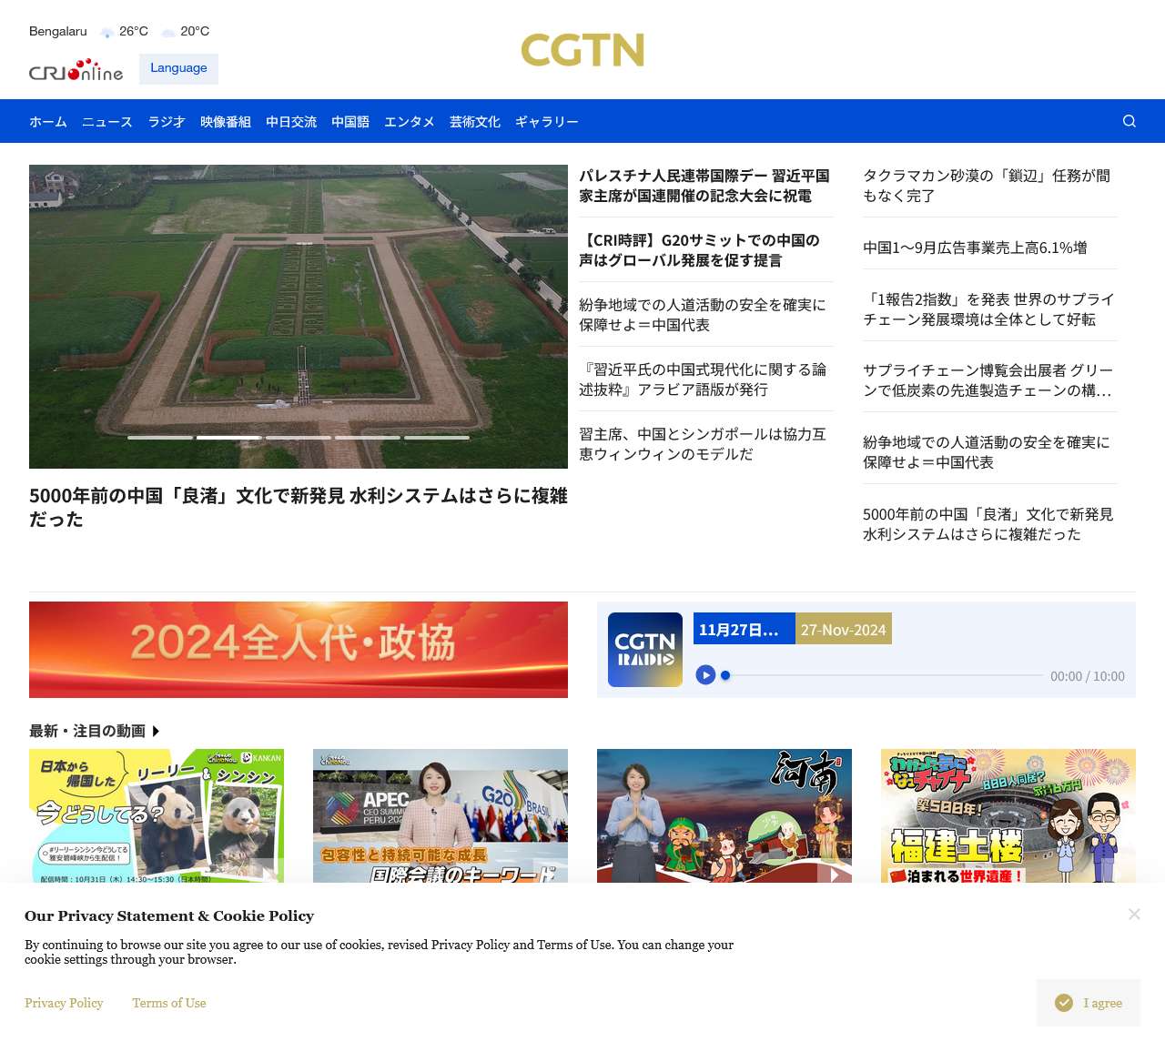Open the Privacy Policy link
Screen dimensions: 1165x1062
click(x=64, y=1003)
